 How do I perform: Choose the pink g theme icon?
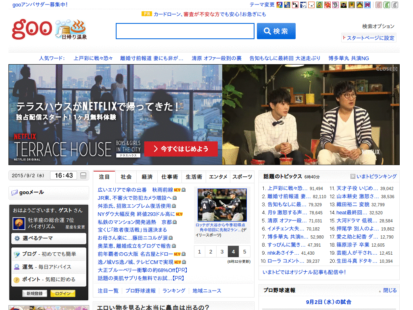[x=378, y=5]
